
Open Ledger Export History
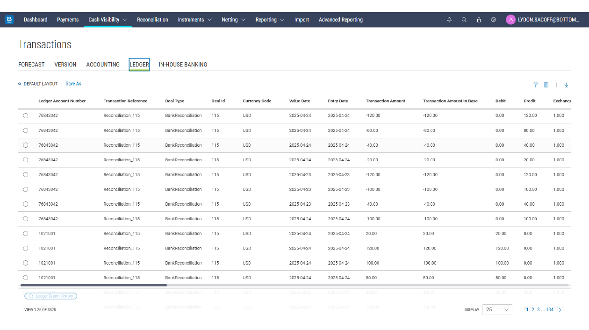click(50, 296)
